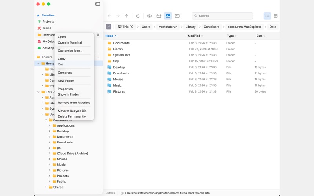Choose Remove from Favorites entry

(74, 103)
